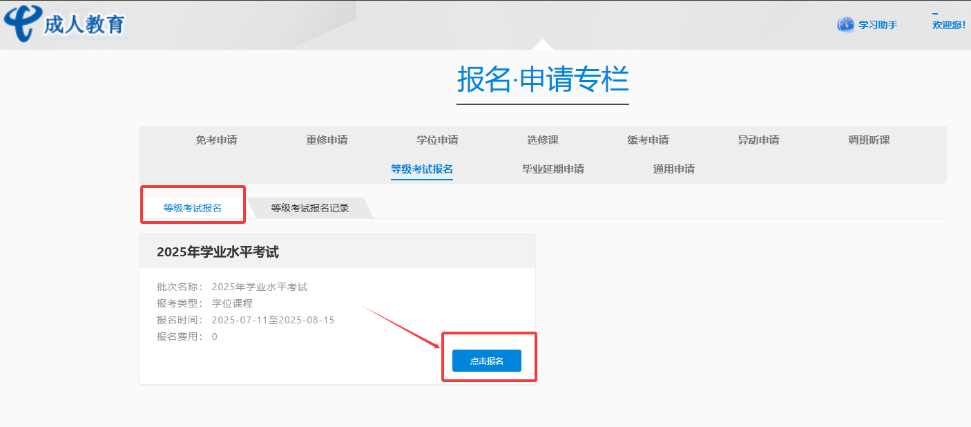
Task: Click underlined 等级考试报名 in the gray navigation bar
Action: pyautogui.click(x=421, y=169)
